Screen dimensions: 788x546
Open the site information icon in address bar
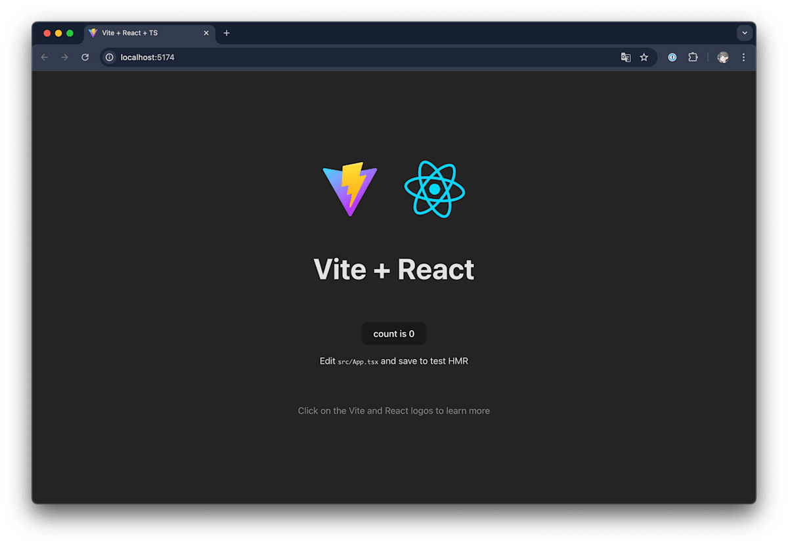(x=110, y=57)
